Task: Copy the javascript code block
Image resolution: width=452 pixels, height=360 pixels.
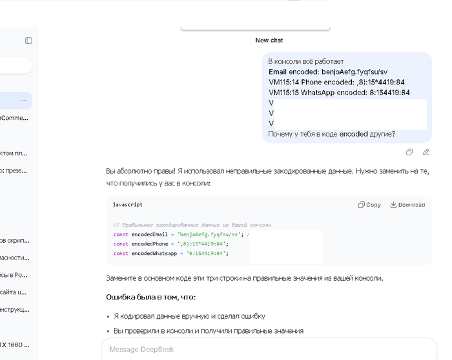Action: click(369, 205)
